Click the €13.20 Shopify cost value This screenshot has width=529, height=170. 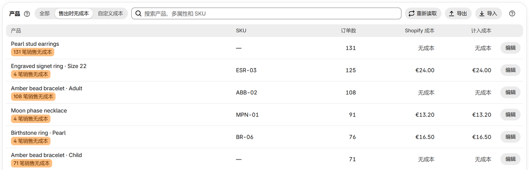click(x=425, y=115)
